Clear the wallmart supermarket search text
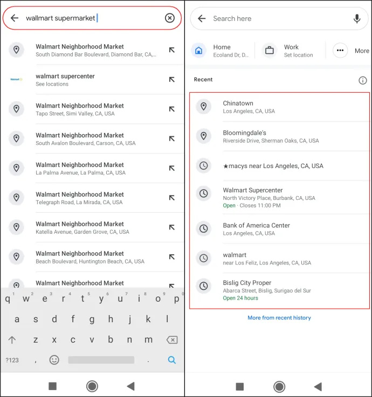This screenshot has height=397, width=372. pos(169,18)
